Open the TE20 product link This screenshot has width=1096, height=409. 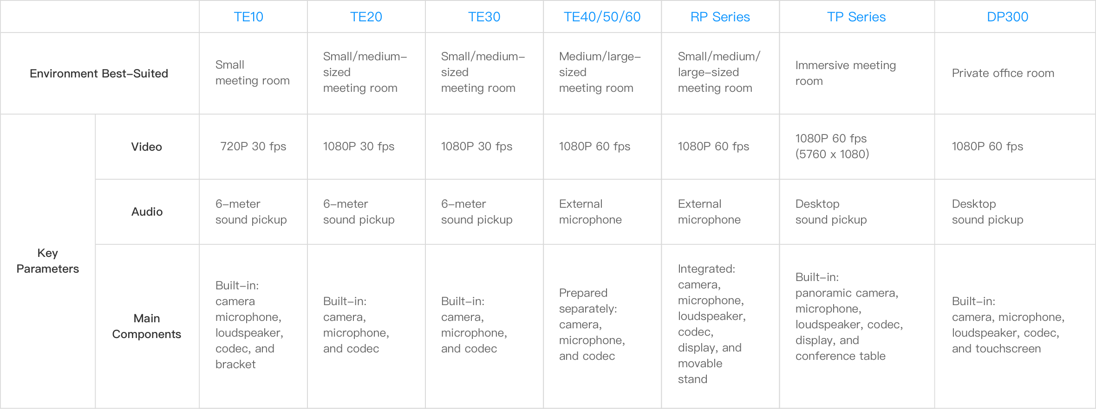[366, 17]
